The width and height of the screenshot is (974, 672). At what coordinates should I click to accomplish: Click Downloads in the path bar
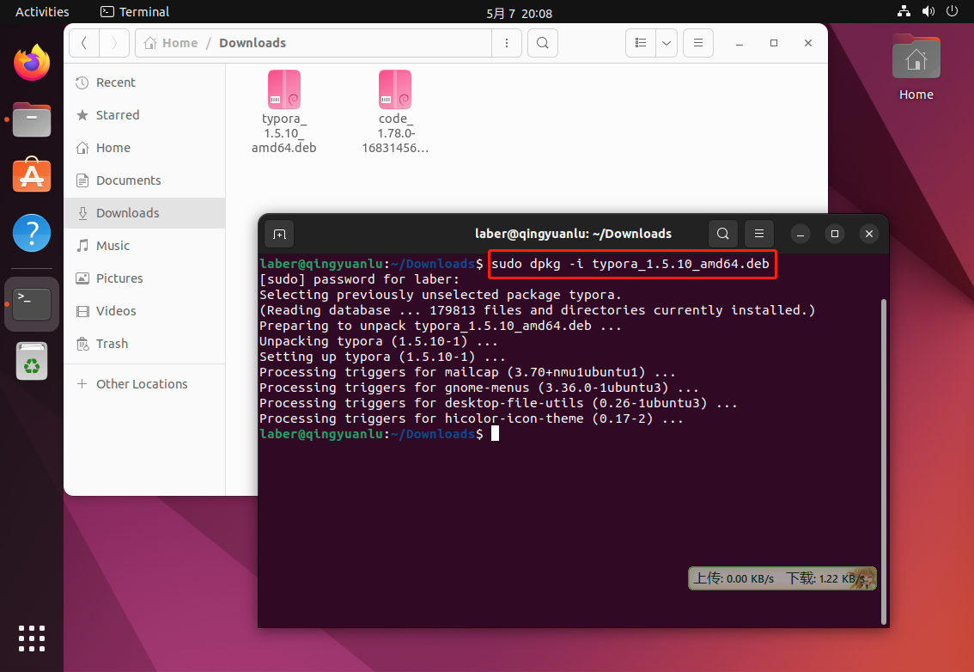(x=253, y=43)
